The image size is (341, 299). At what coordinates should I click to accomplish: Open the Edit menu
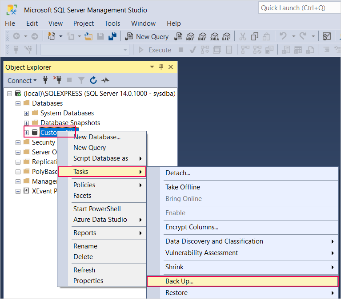[32, 23]
